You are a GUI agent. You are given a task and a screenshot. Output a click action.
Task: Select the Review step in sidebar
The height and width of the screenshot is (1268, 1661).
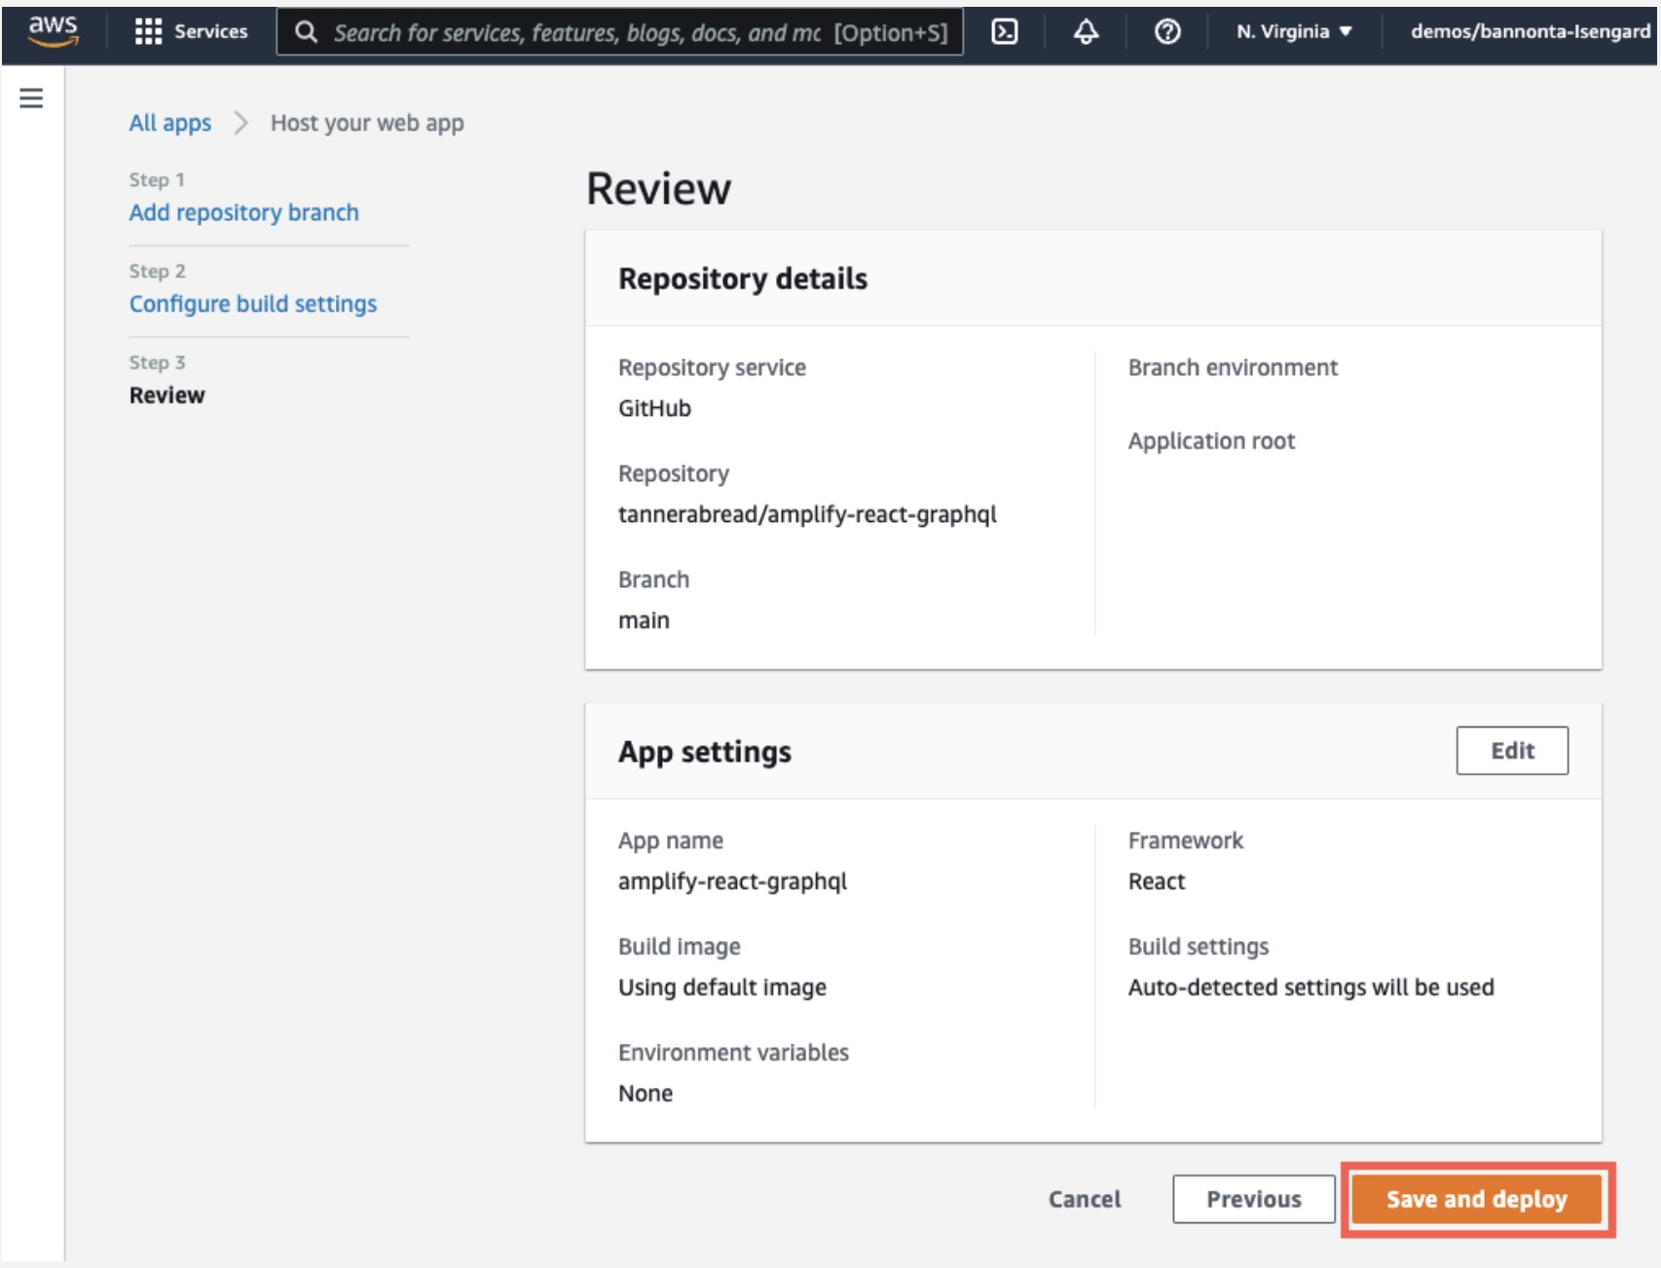coord(167,395)
